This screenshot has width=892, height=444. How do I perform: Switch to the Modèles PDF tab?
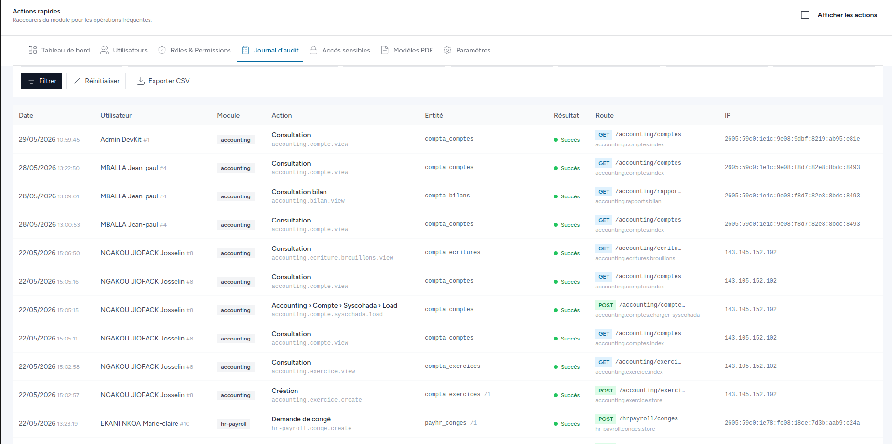pyautogui.click(x=407, y=50)
